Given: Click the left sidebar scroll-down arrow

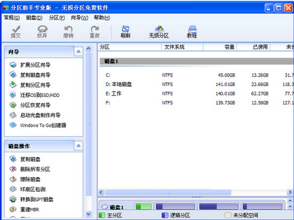Looking at the screenshot, I should [88, 214].
